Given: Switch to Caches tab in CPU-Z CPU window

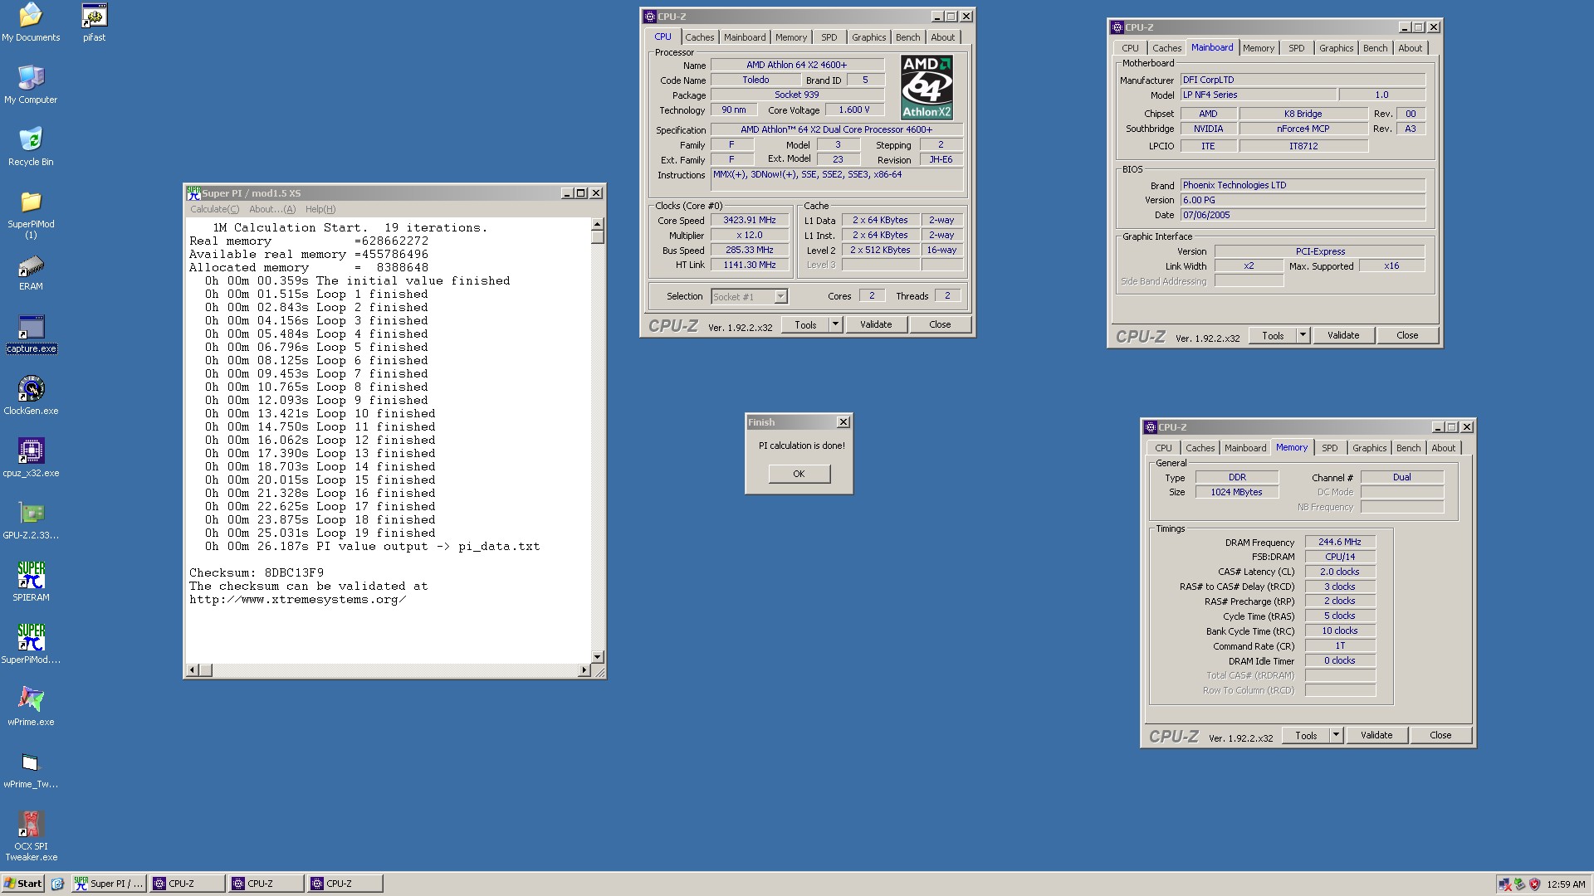Looking at the screenshot, I should pyautogui.click(x=699, y=37).
